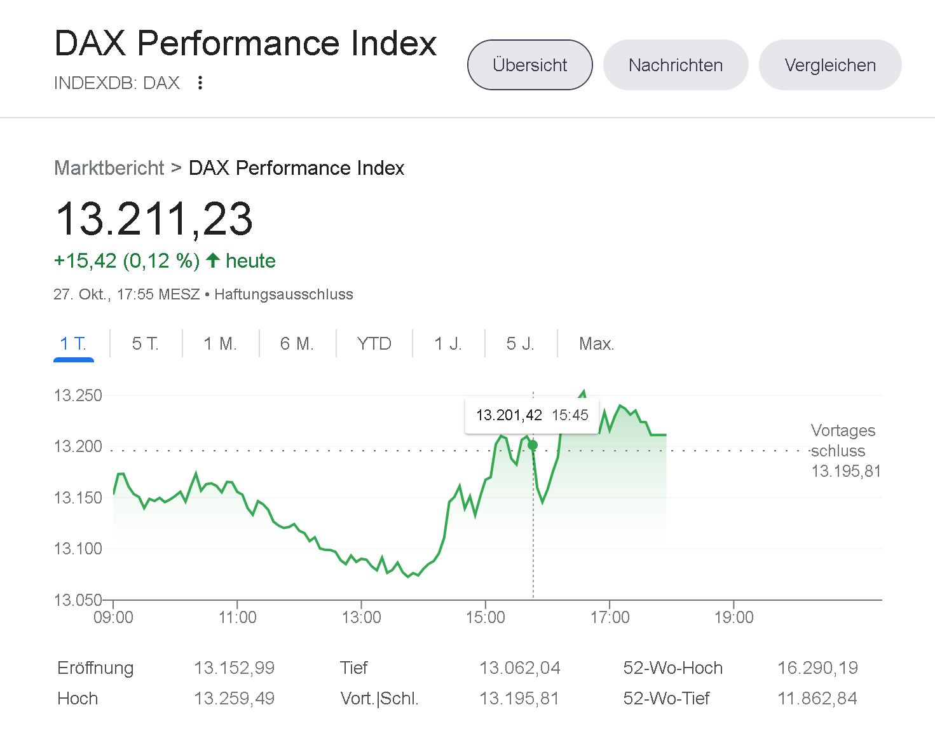Click the green up arrow beside heute
The height and width of the screenshot is (733, 935).
pyautogui.click(x=213, y=260)
